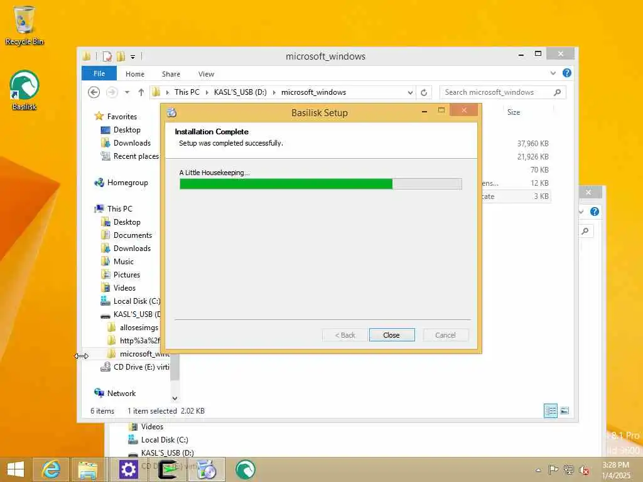Switch to Details view icon in status bar

tap(550, 410)
